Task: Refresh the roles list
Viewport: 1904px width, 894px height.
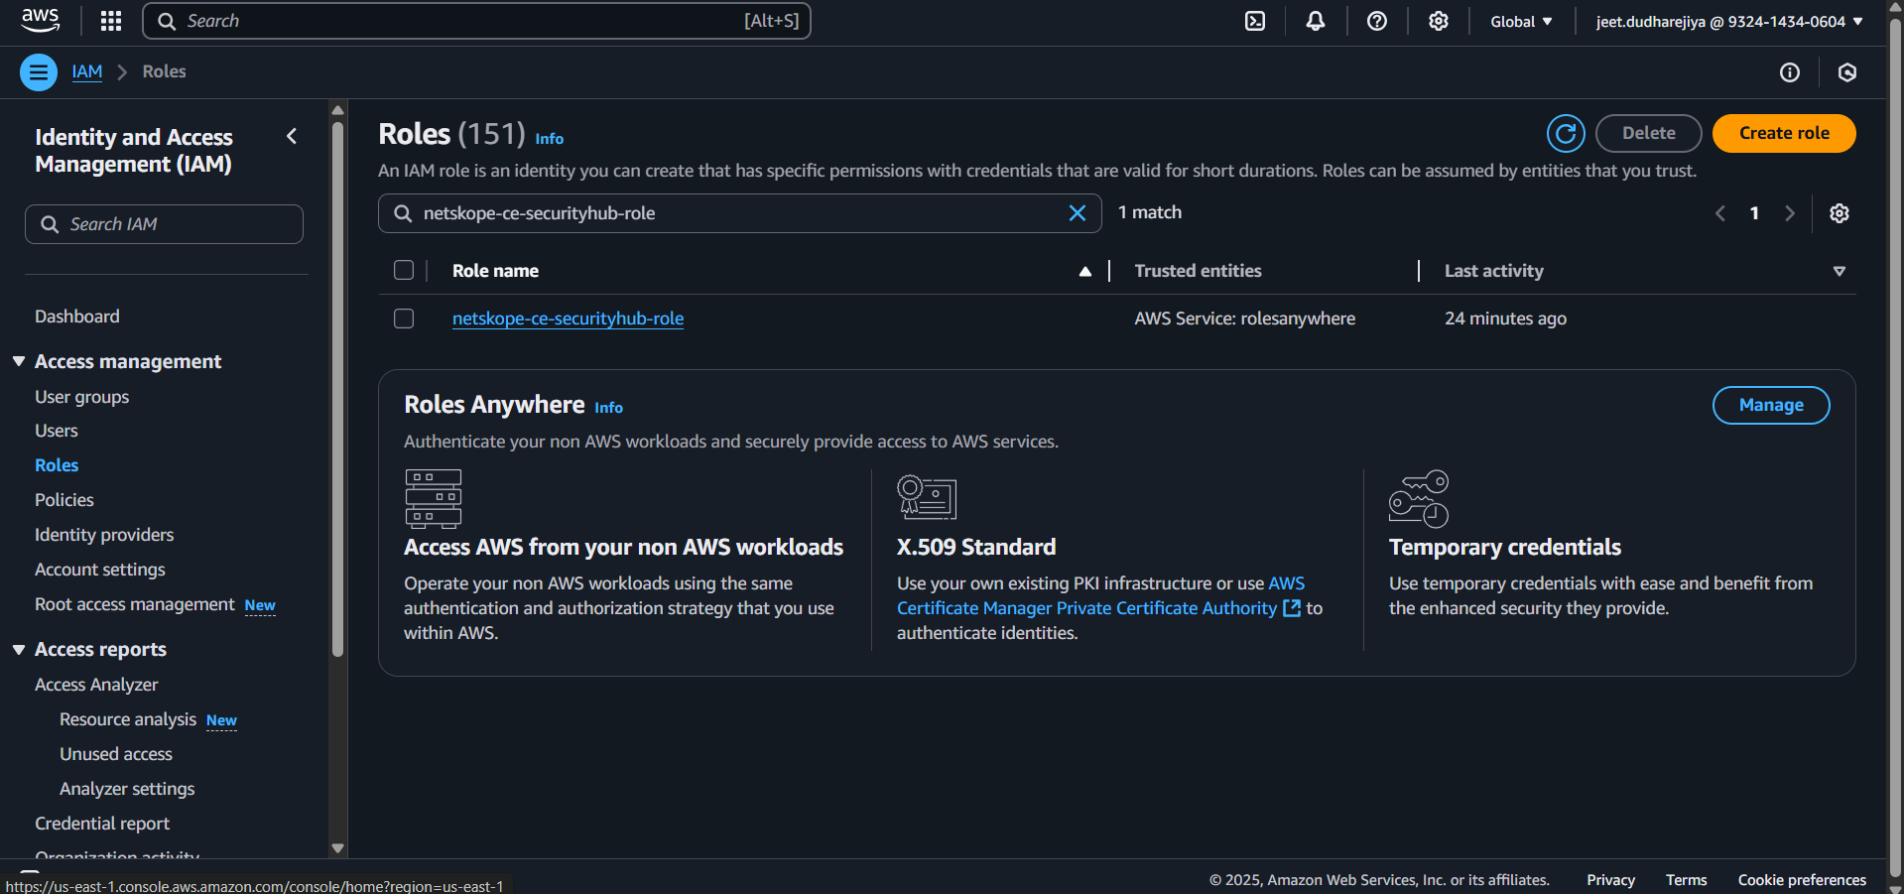Action: coord(1566,133)
